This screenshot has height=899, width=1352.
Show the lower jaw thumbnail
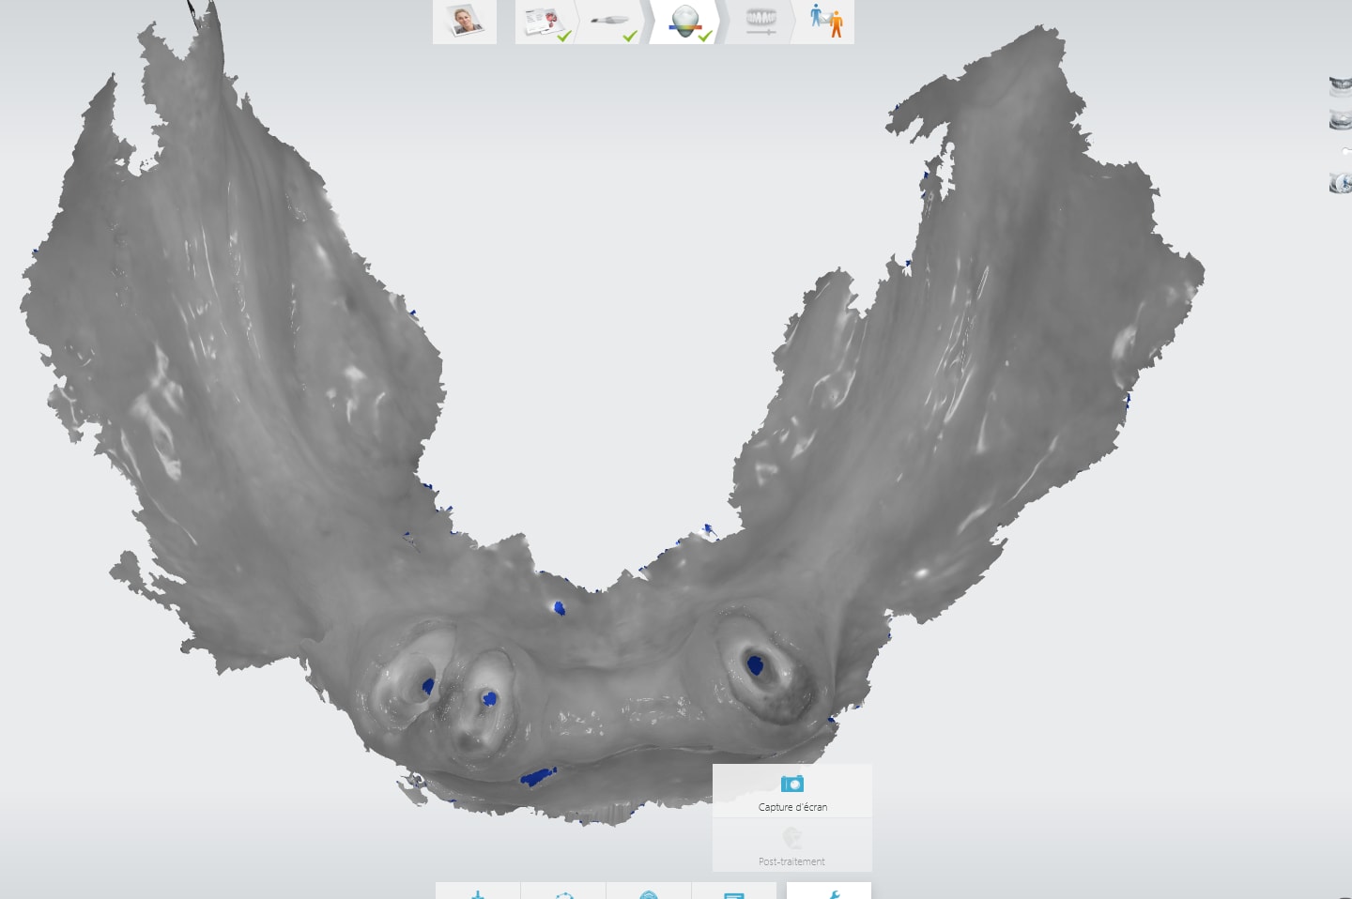1340,119
